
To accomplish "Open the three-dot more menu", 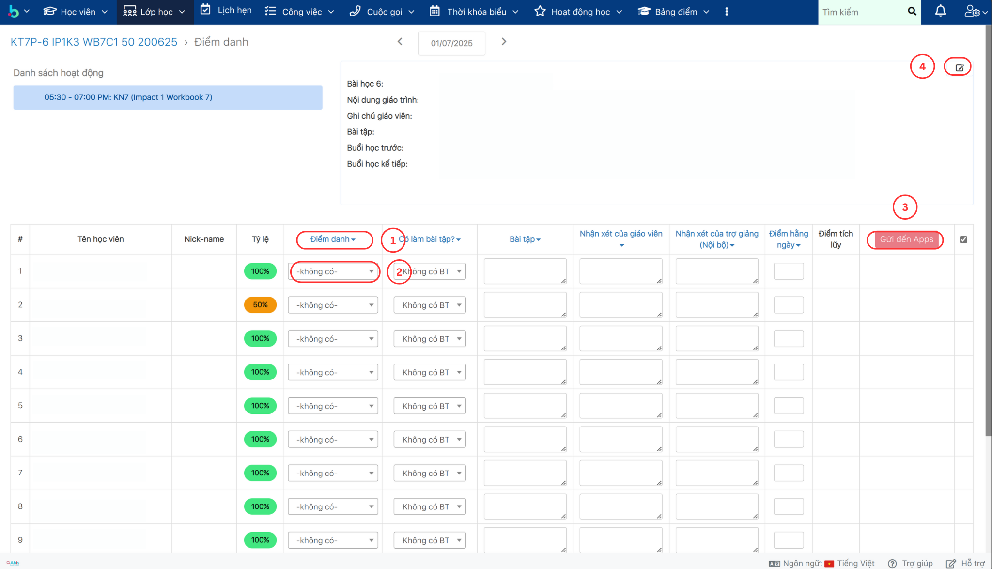I will (726, 12).
